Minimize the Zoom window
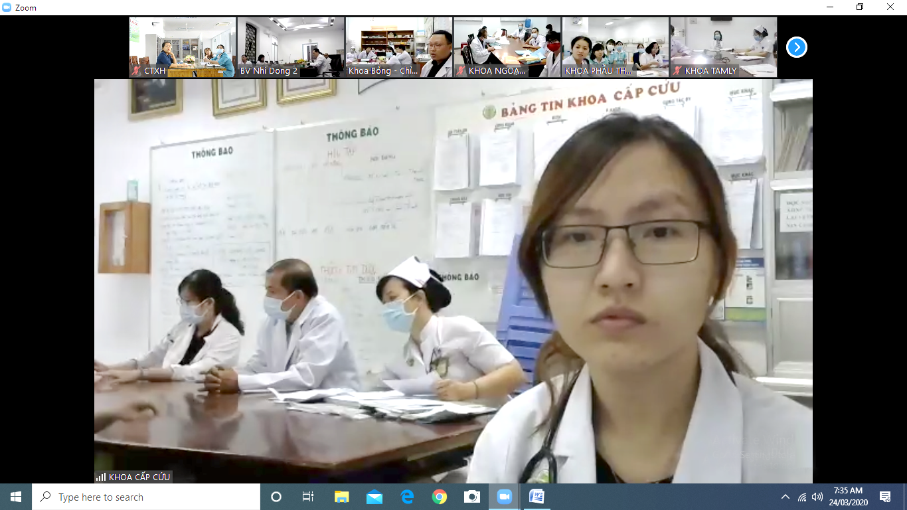This screenshot has width=907, height=510. (830, 7)
